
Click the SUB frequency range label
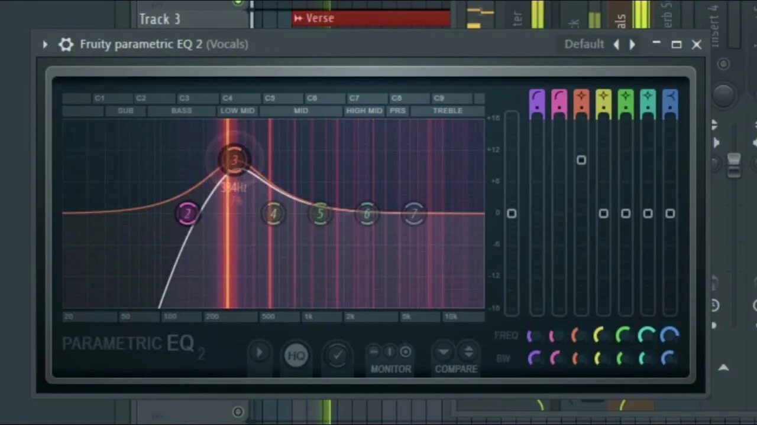tap(126, 111)
